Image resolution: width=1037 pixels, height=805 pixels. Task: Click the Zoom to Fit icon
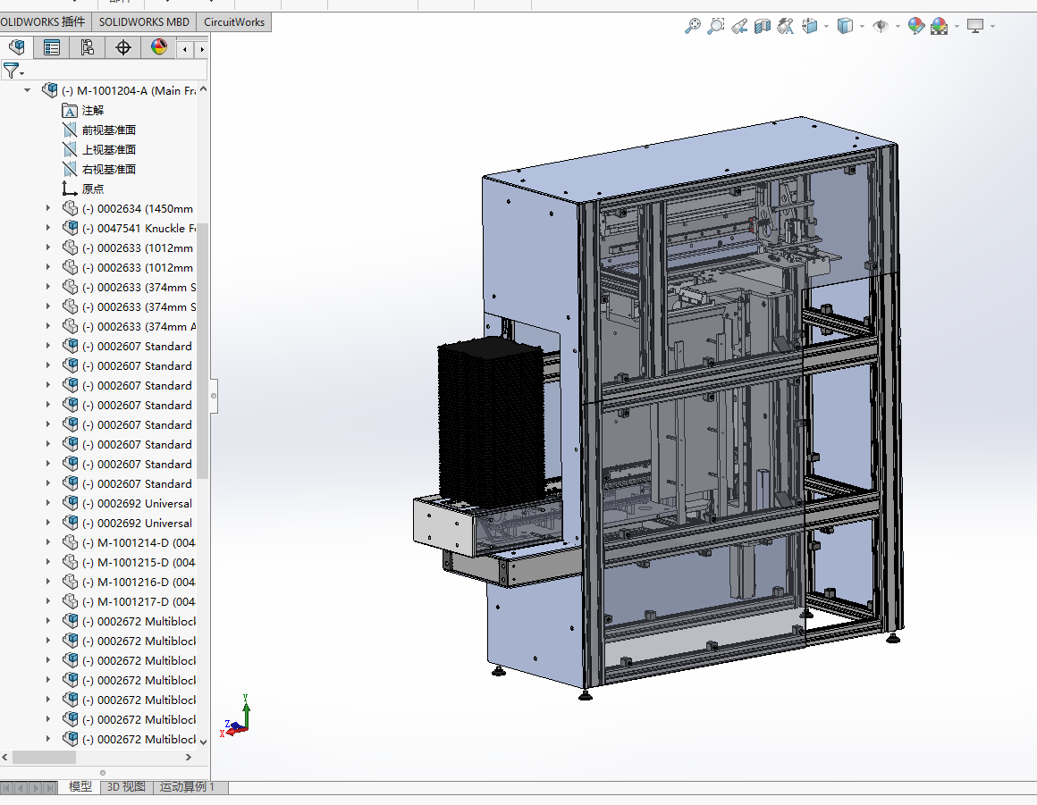[x=693, y=27]
